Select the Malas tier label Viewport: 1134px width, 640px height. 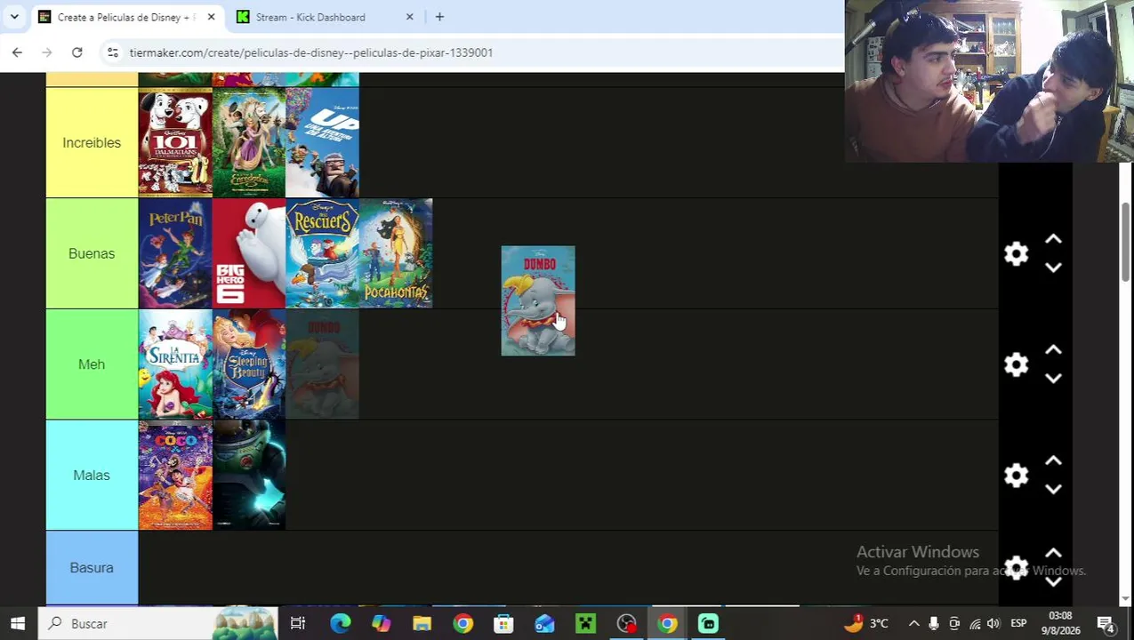pos(92,475)
